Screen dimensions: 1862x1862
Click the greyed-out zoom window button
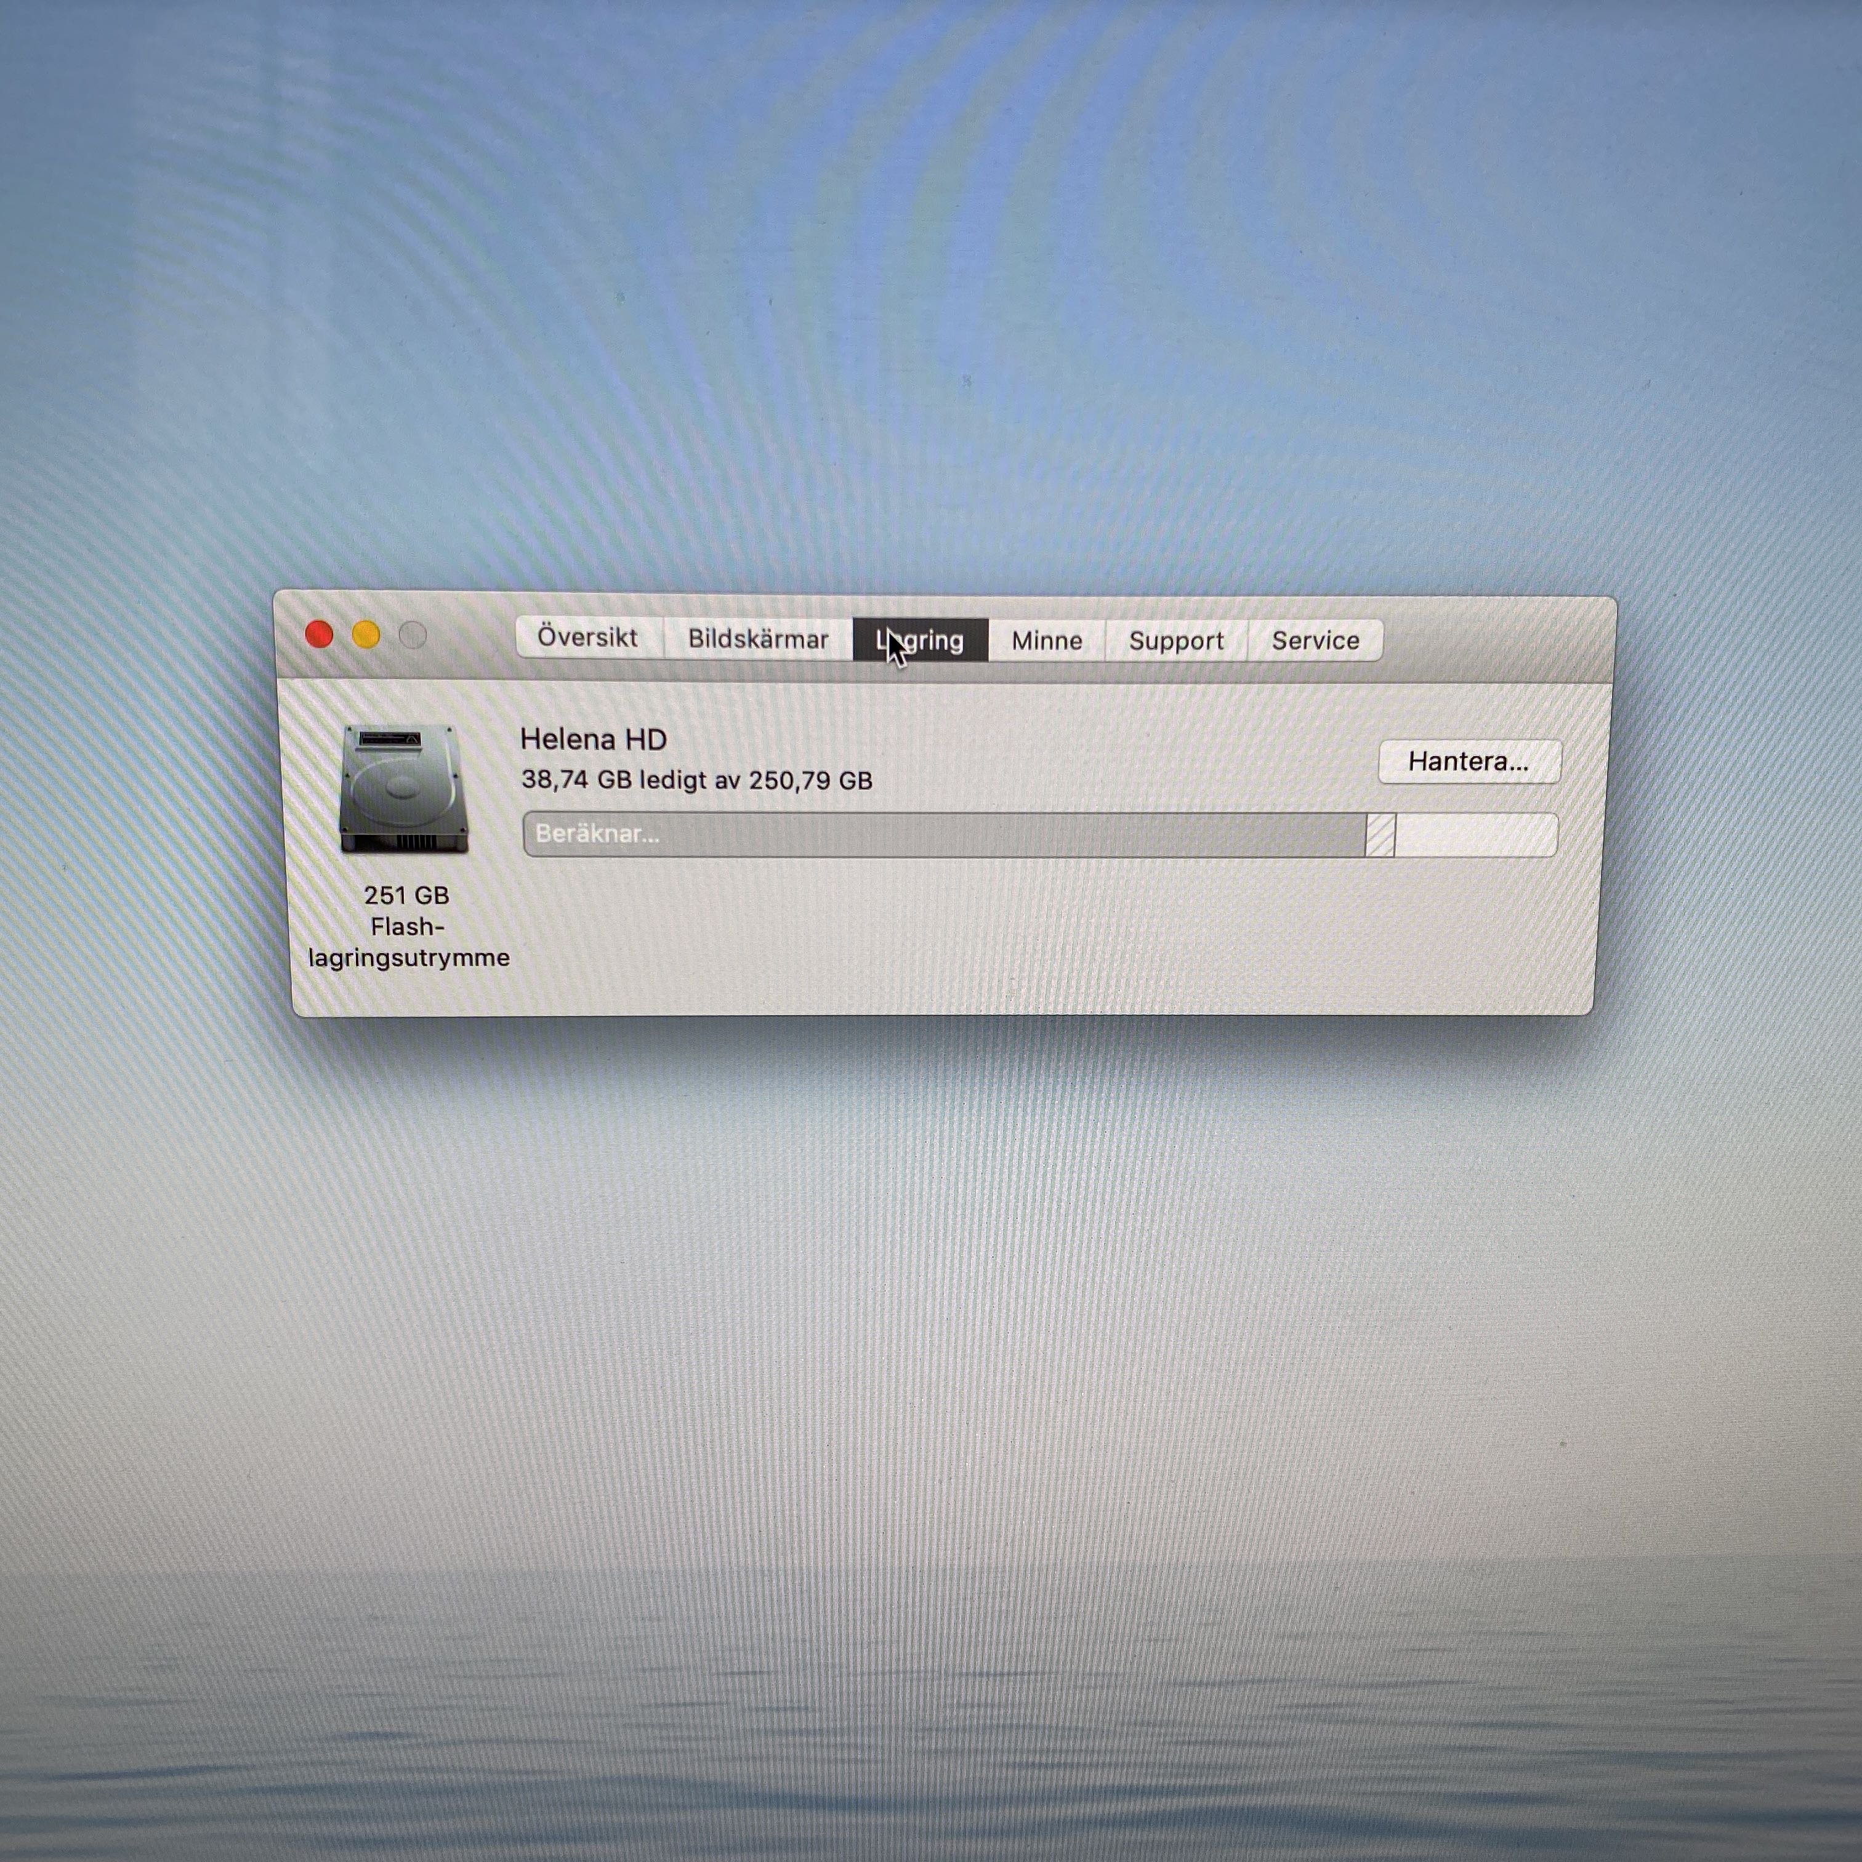coord(413,635)
